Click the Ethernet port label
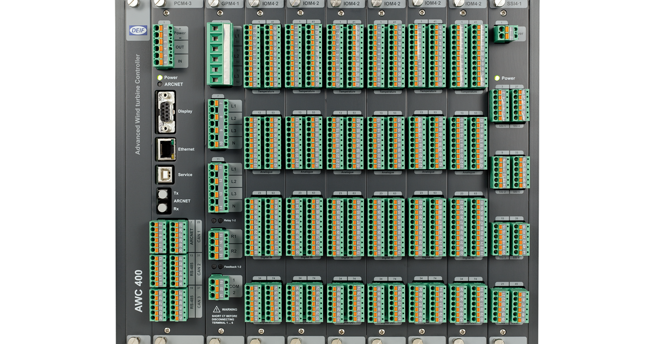The image size is (655, 344). coord(186,149)
